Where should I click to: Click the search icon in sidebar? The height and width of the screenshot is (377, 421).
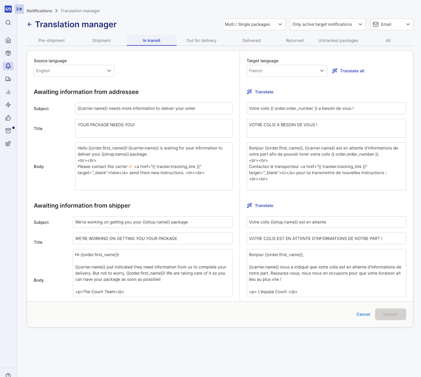tap(8, 23)
